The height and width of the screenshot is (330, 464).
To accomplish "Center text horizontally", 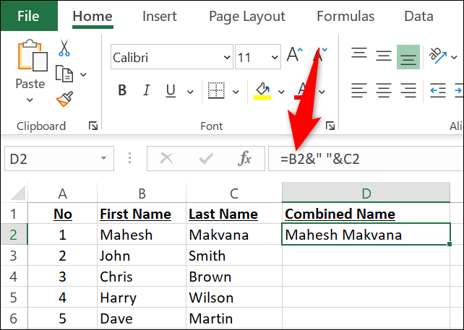I will click(384, 90).
